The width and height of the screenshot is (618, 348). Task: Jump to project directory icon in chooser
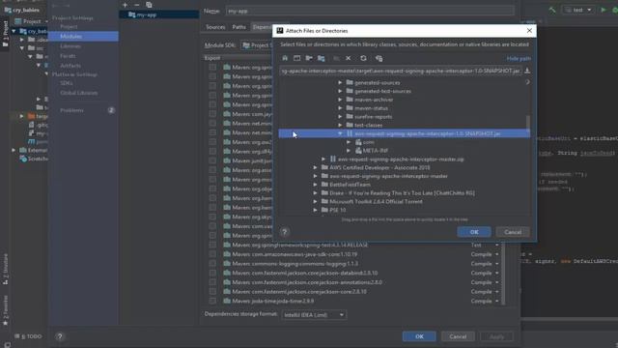pyautogui.click(x=309, y=58)
